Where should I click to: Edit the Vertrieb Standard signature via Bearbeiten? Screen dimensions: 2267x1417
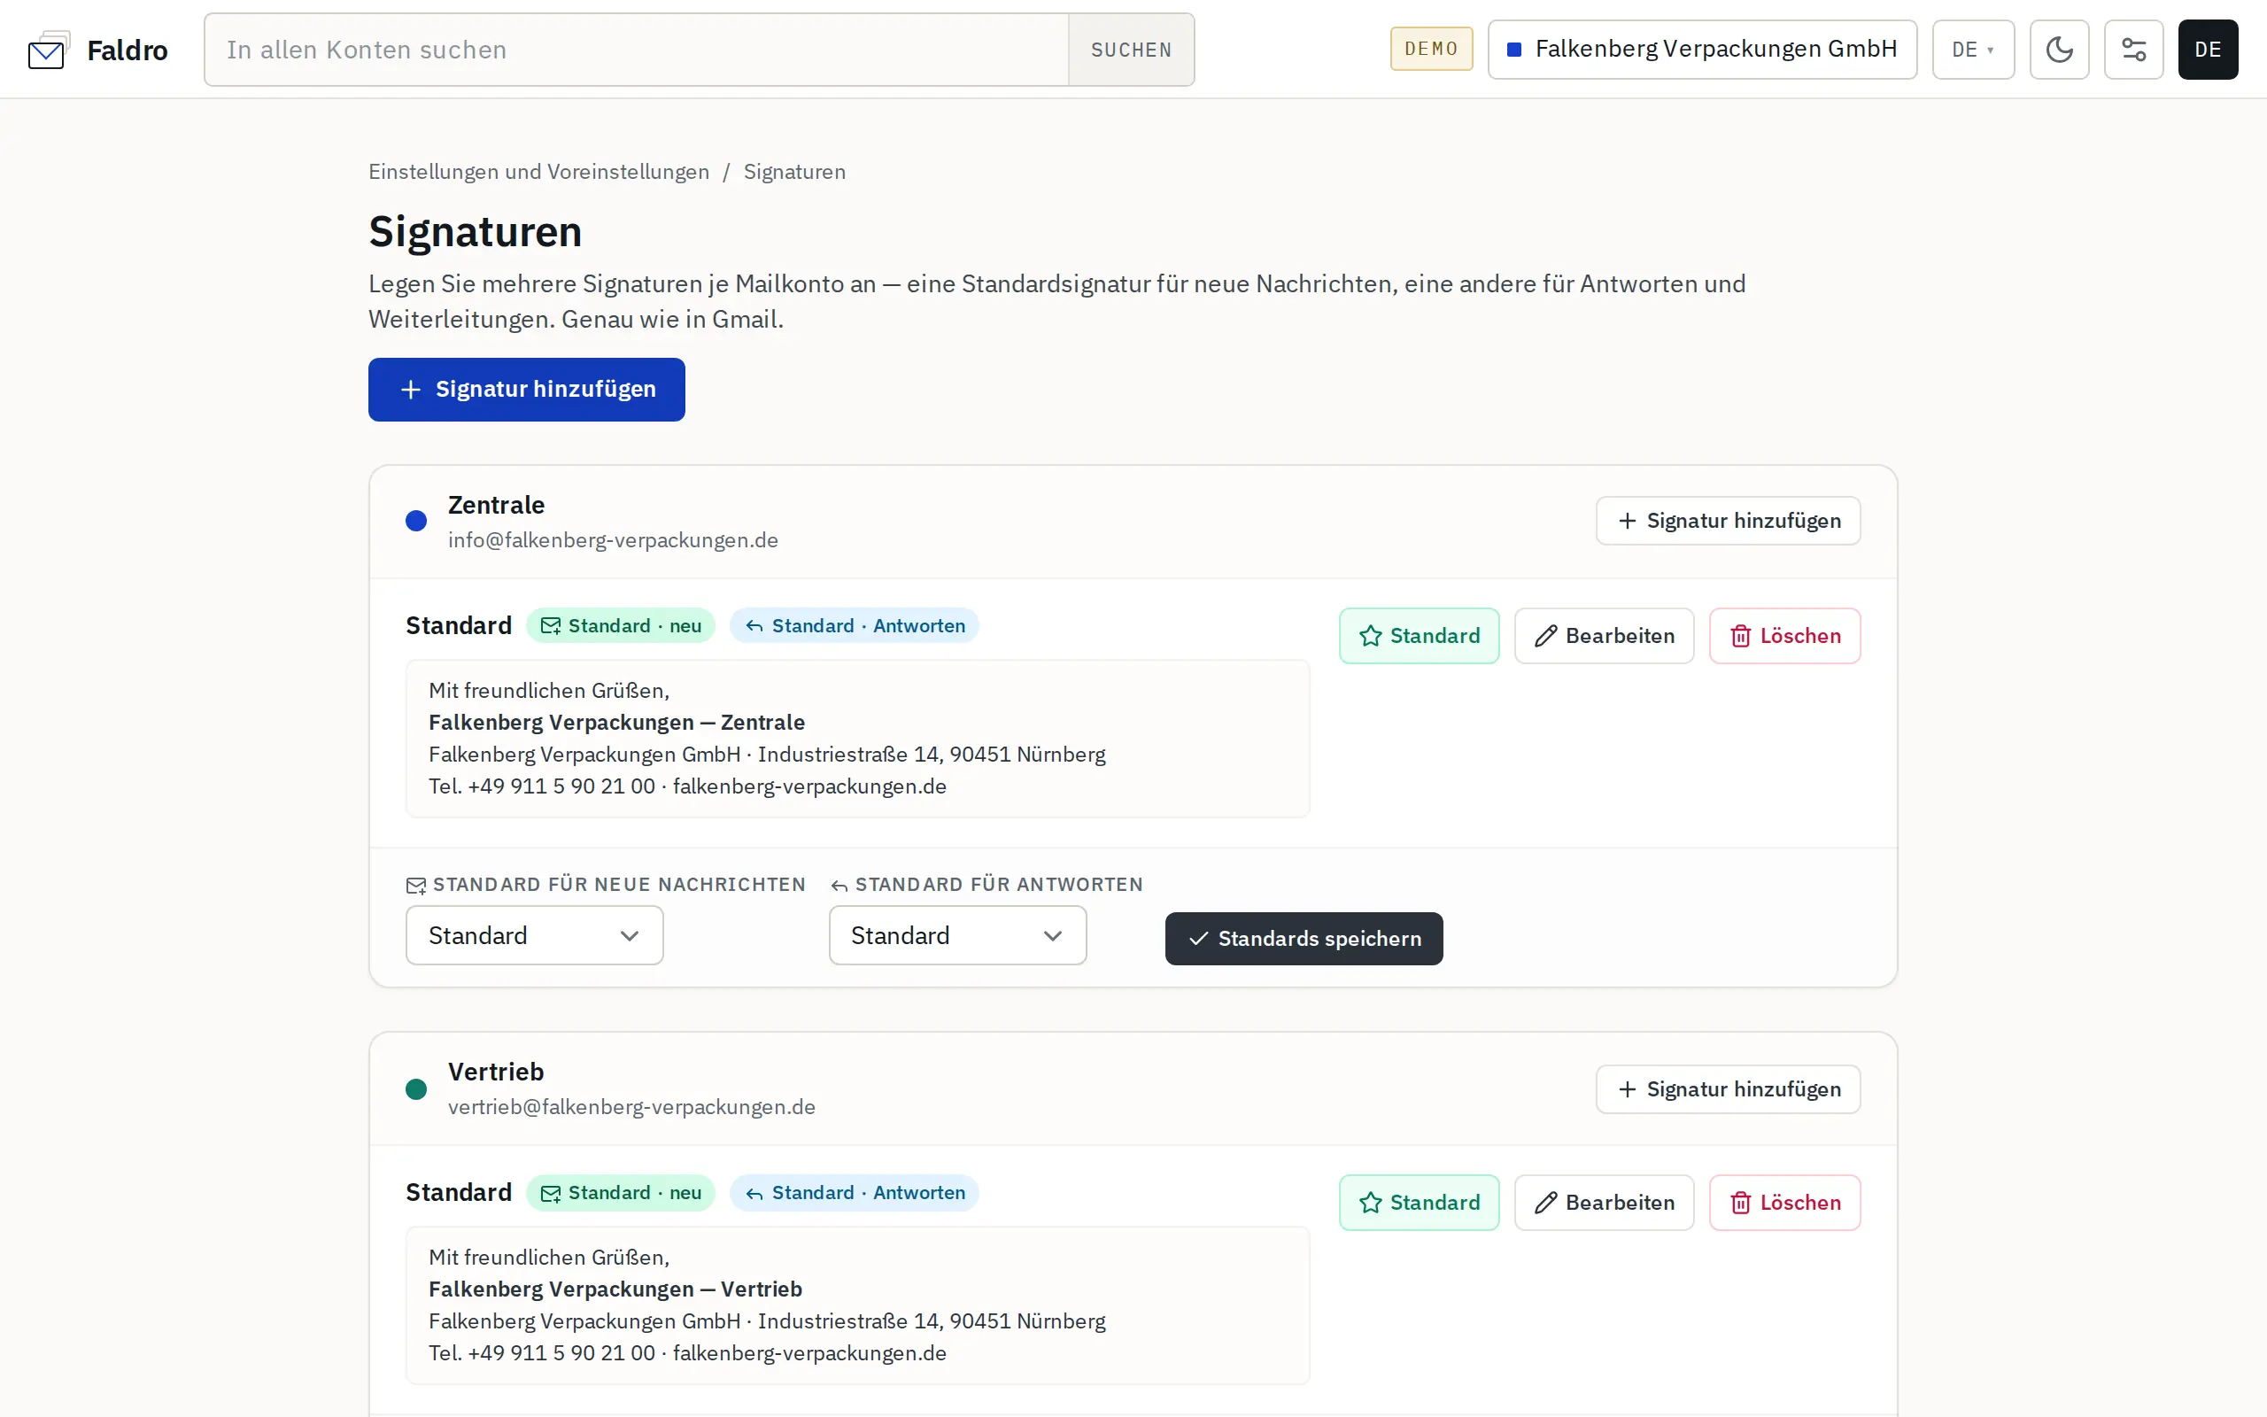pyautogui.click(x=1604, y=1203)
